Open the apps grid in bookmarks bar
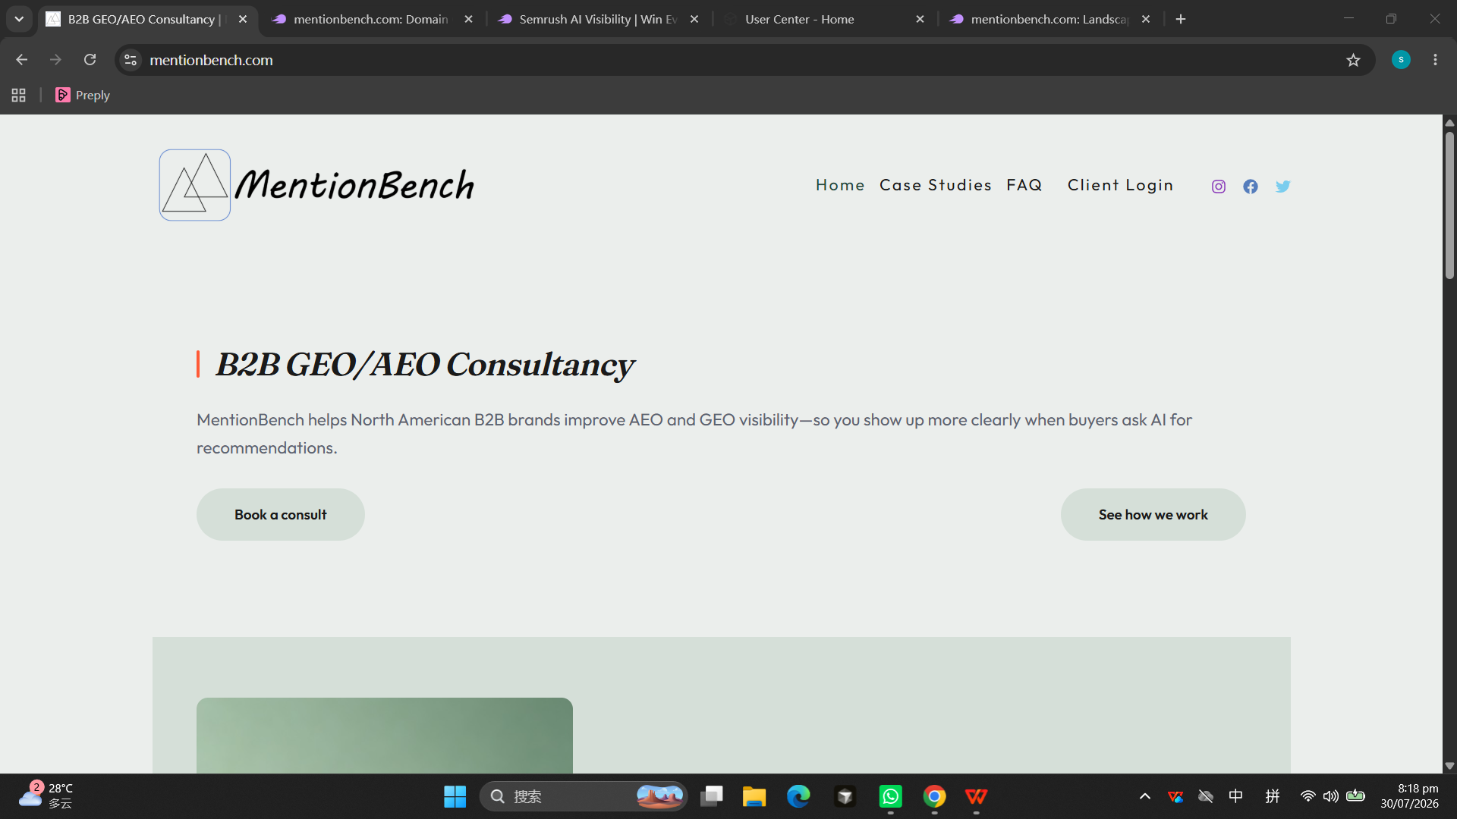The height and width of the screenshot is (819, 1457). pos(19,96)
